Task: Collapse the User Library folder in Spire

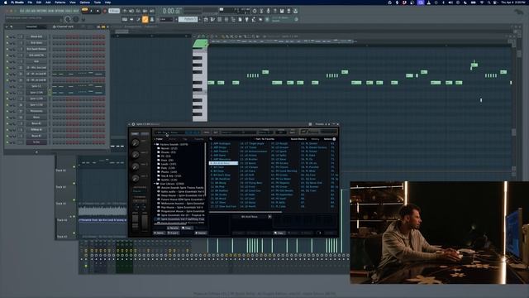Action: 155,184
